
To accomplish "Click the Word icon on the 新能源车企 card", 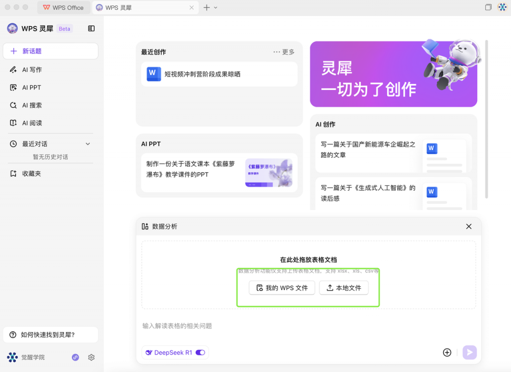I will point(432,148).
